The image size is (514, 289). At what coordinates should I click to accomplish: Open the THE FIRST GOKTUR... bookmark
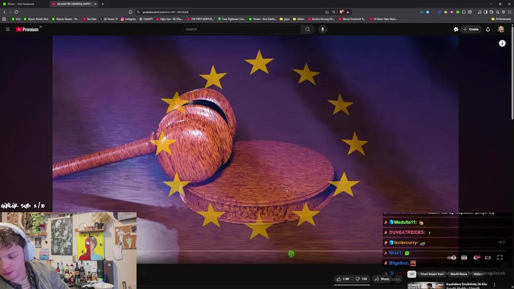point(200,19)
